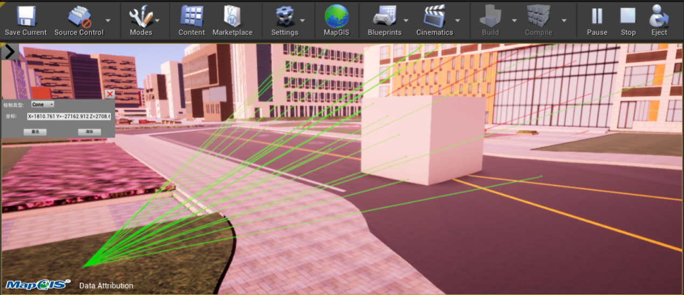Screen dimensions: 684x295
Task: Stop the play session
Action: (x=628, y=16)
